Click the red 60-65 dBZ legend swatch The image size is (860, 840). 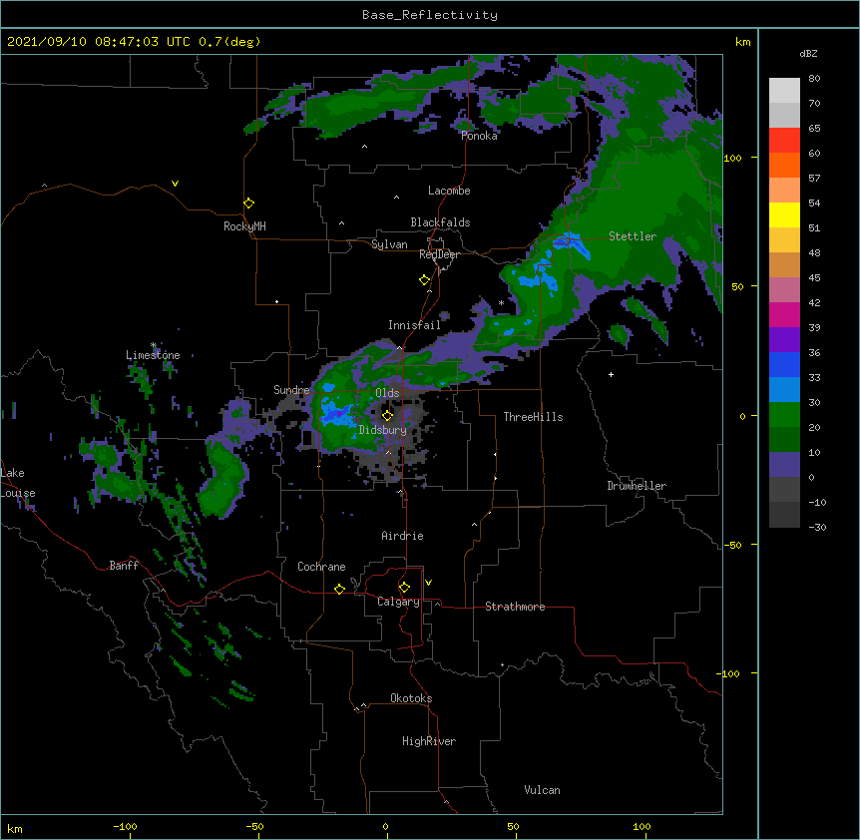(x=784, y=141)
